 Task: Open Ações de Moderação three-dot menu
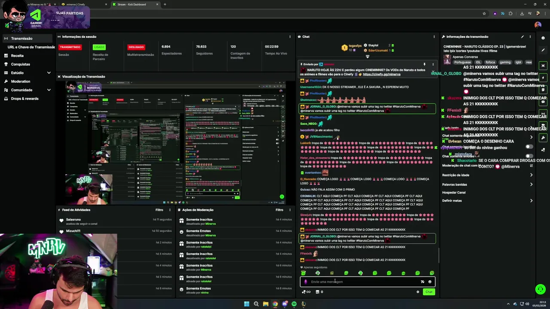pos(290,210)
